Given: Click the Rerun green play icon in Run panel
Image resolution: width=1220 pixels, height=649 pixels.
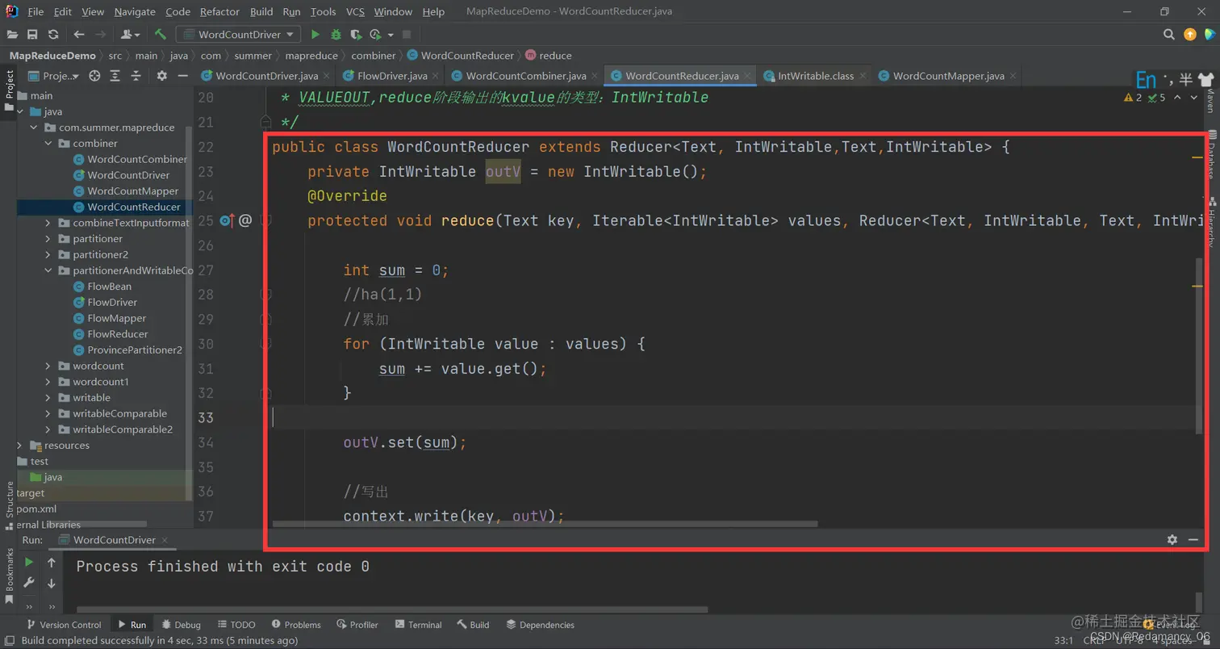Looking at the screenshot, I should pos(29,562).
